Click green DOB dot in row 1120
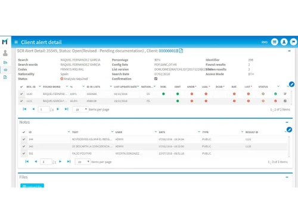The height and width of the screenshot is (224, 298). [x=163, y=94]
